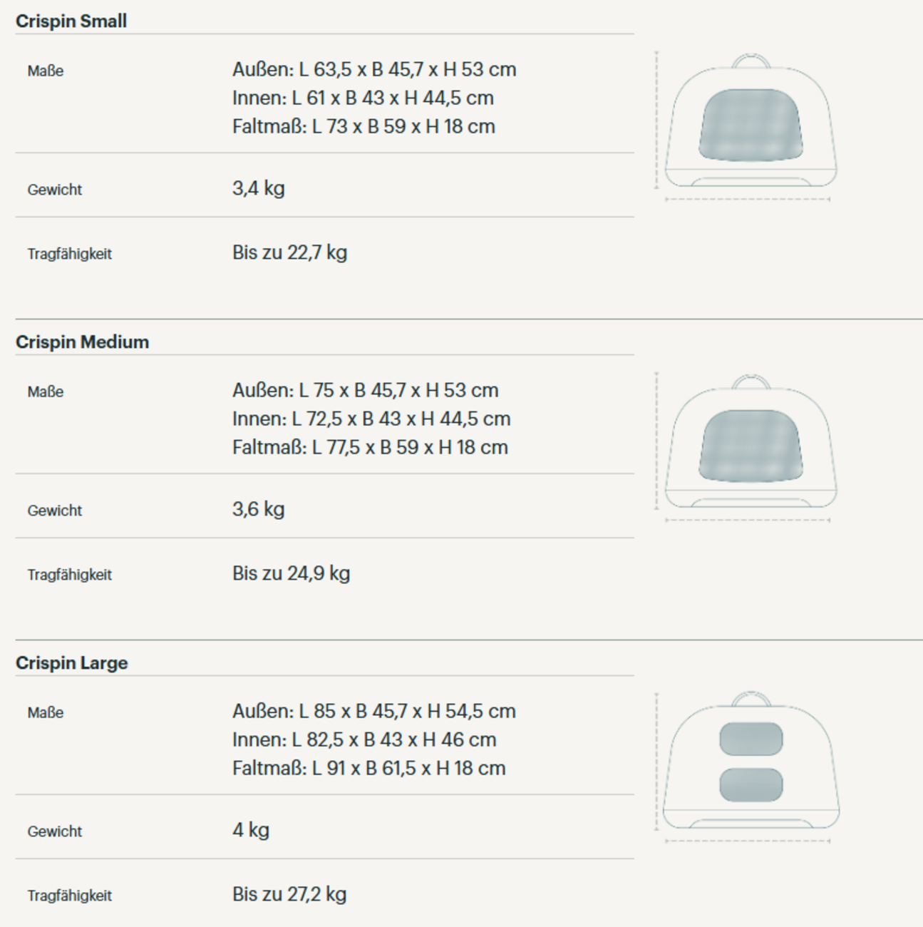Click the Maße label under Crispin Small
The width and height of the screenshot is (923, 927).
[x=46, y=71]
